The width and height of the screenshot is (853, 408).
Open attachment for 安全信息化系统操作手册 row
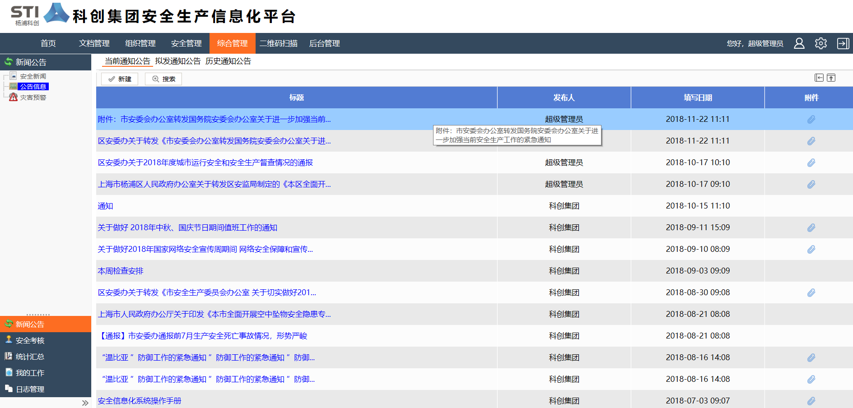click(811, 401)
